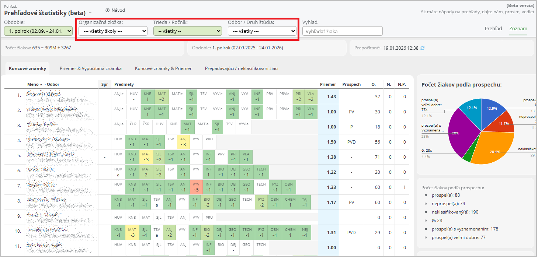The height and width of the screenshot is (257, 538).
Task: Open the Priemer & Vypočítaná známka tab
Action: point(91,68)
